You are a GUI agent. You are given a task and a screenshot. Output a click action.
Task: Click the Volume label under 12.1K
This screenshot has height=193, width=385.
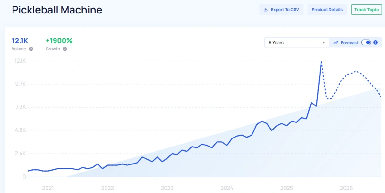tap(19, 49)
